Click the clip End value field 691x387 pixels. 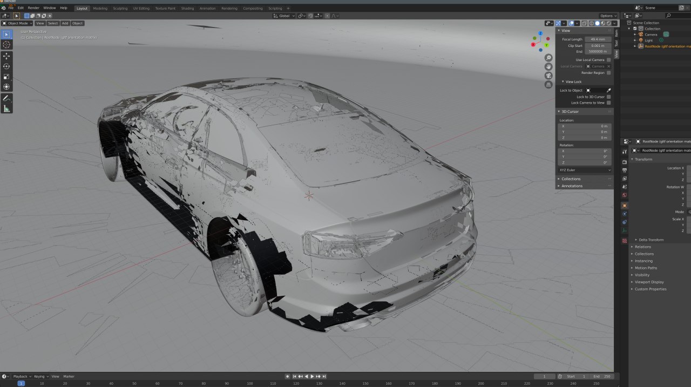[x=598, y=52]
